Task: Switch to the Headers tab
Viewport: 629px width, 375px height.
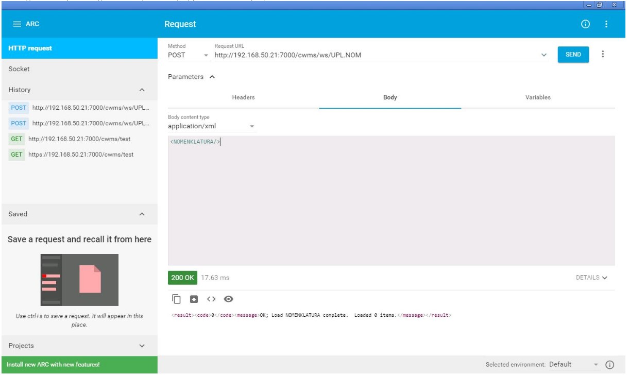Action: [243, 97]
